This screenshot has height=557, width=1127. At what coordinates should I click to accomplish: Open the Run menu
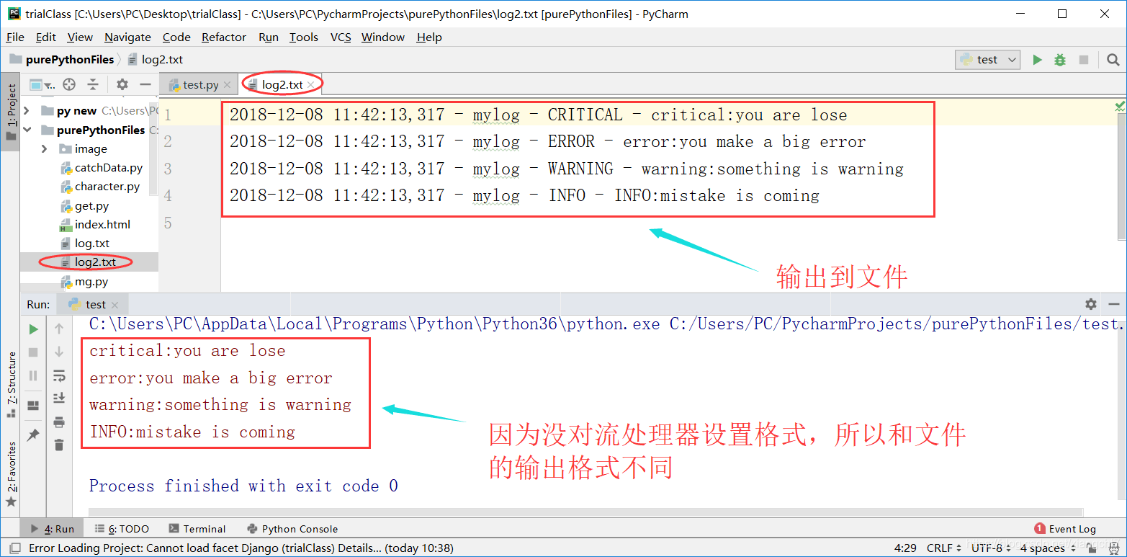click(269, 37)
